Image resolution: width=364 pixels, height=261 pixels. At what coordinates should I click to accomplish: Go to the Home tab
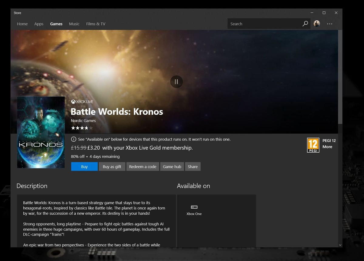[22, 24]
